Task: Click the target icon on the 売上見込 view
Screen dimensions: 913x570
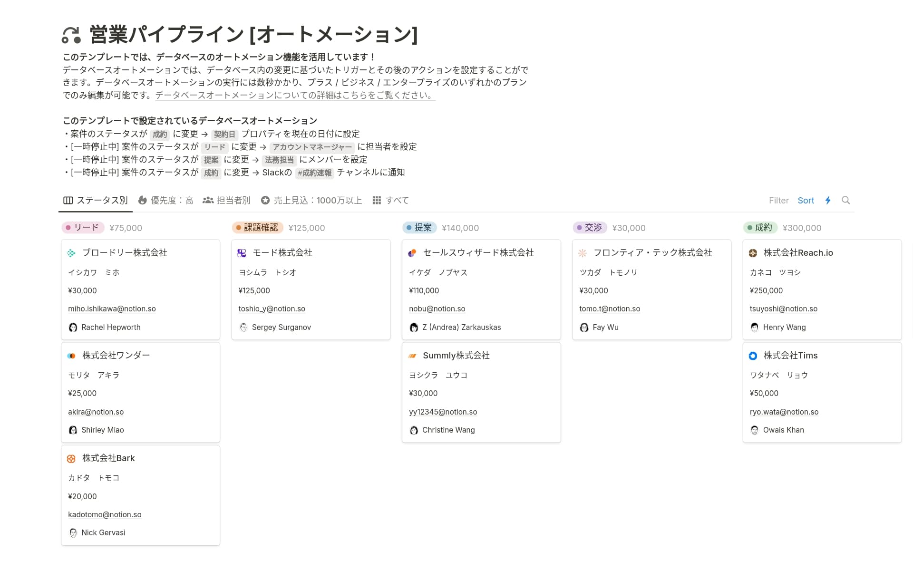Action: [265, 200]
